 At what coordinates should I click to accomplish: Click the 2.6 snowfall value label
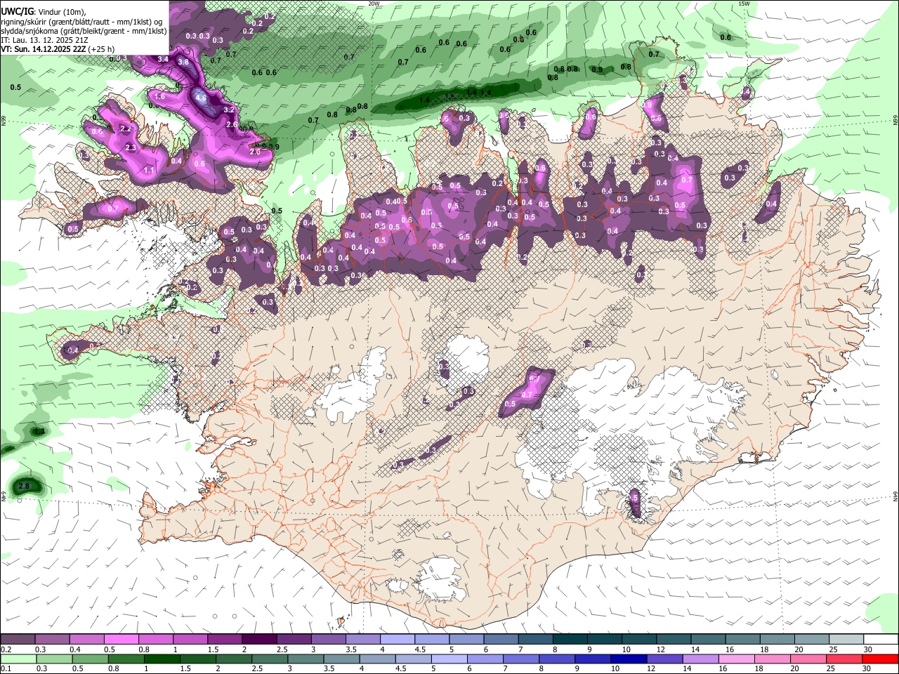point(232,124)
